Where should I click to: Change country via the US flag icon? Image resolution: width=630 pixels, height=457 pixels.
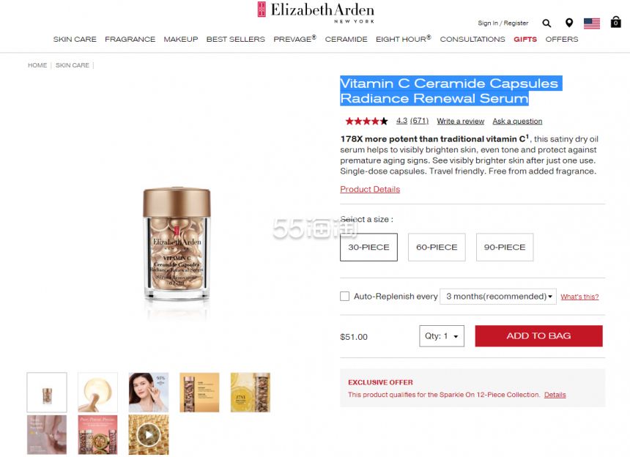pos(591,23)
